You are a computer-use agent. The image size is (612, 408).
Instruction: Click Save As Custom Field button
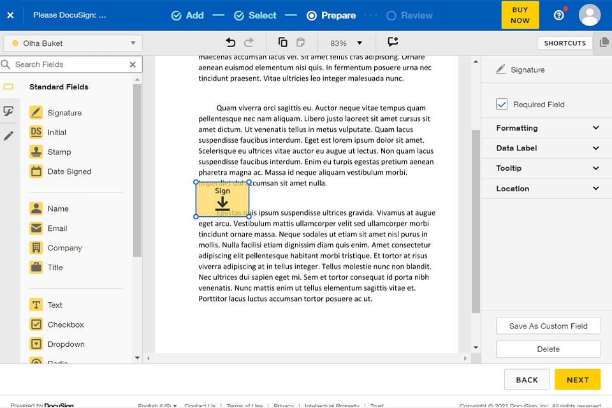pos(548,326)
